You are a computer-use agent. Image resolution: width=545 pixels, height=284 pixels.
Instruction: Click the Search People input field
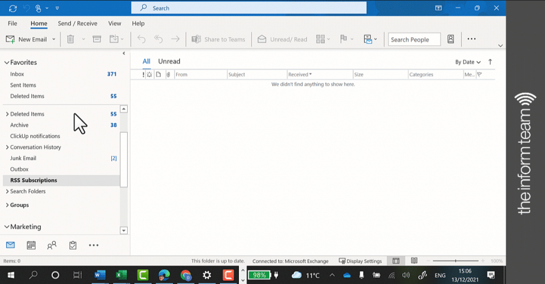tap(414, 39)
